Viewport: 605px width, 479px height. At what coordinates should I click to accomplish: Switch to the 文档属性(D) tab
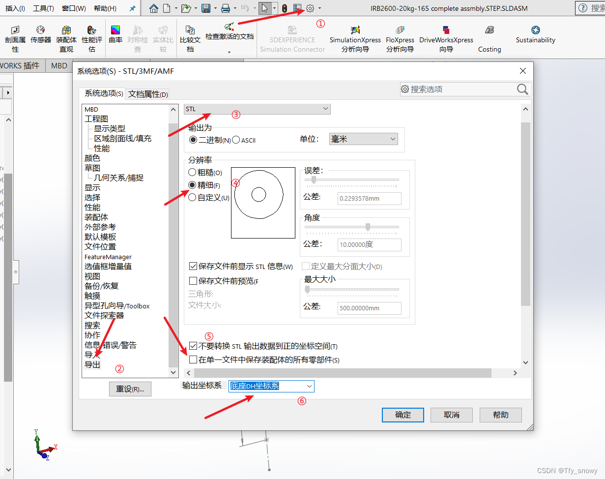click(x=147, y=93)
